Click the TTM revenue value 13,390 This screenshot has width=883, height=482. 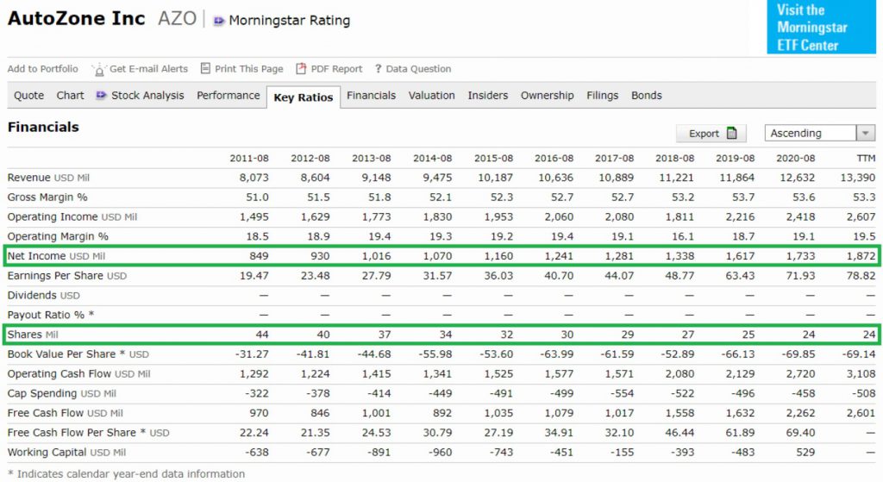pyautogui.click(x=858, y=178)
